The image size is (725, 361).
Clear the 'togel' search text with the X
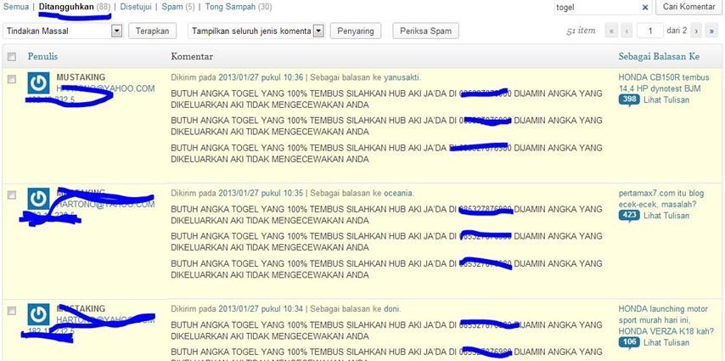click(645, 8)
